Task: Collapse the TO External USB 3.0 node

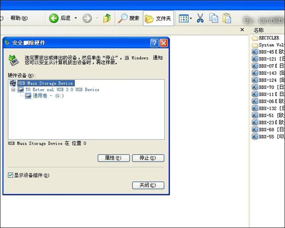Action: click(13, 90)
